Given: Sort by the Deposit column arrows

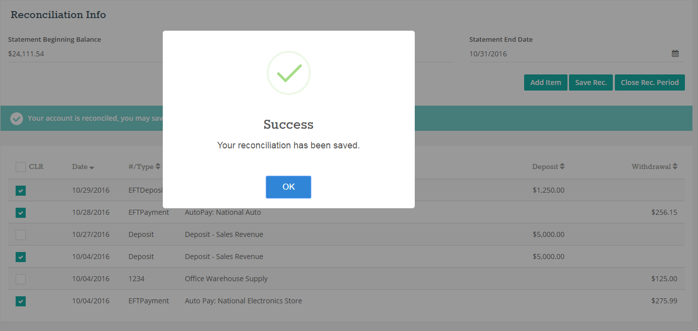Looking at the screenshot, I should point(562,167).
